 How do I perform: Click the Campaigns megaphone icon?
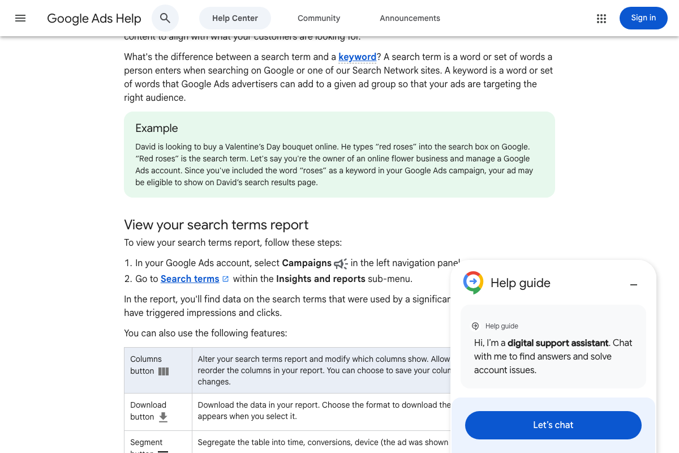341,263
